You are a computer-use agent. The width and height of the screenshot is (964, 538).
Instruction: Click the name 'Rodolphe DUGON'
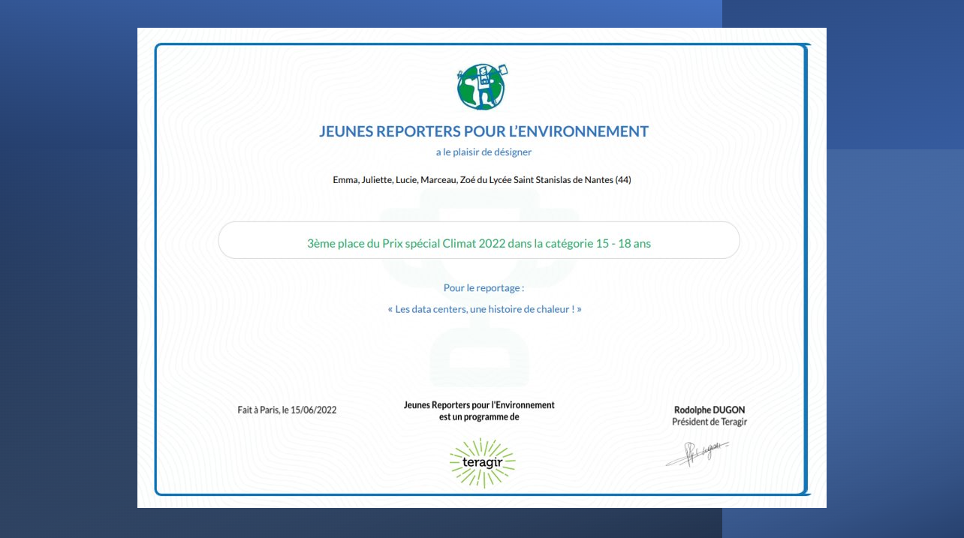coord(709,410)
